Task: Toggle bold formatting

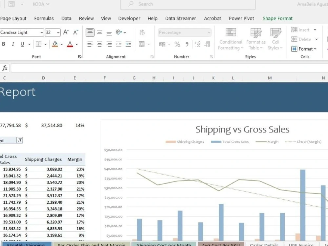Action: (x=3, y=44)
